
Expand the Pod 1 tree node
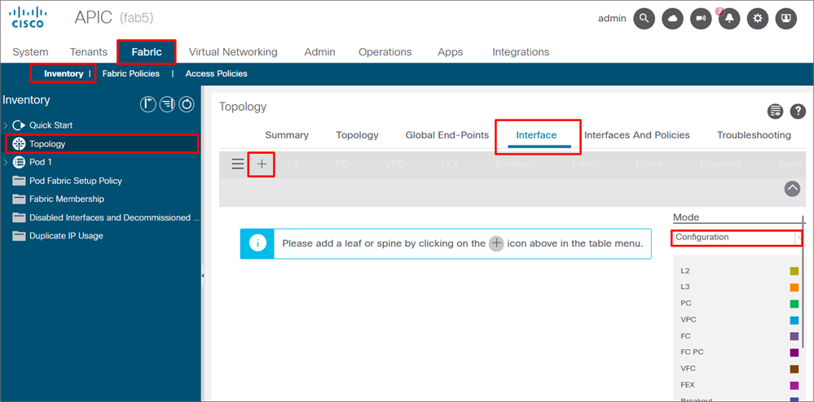click(x=6, y=162)
